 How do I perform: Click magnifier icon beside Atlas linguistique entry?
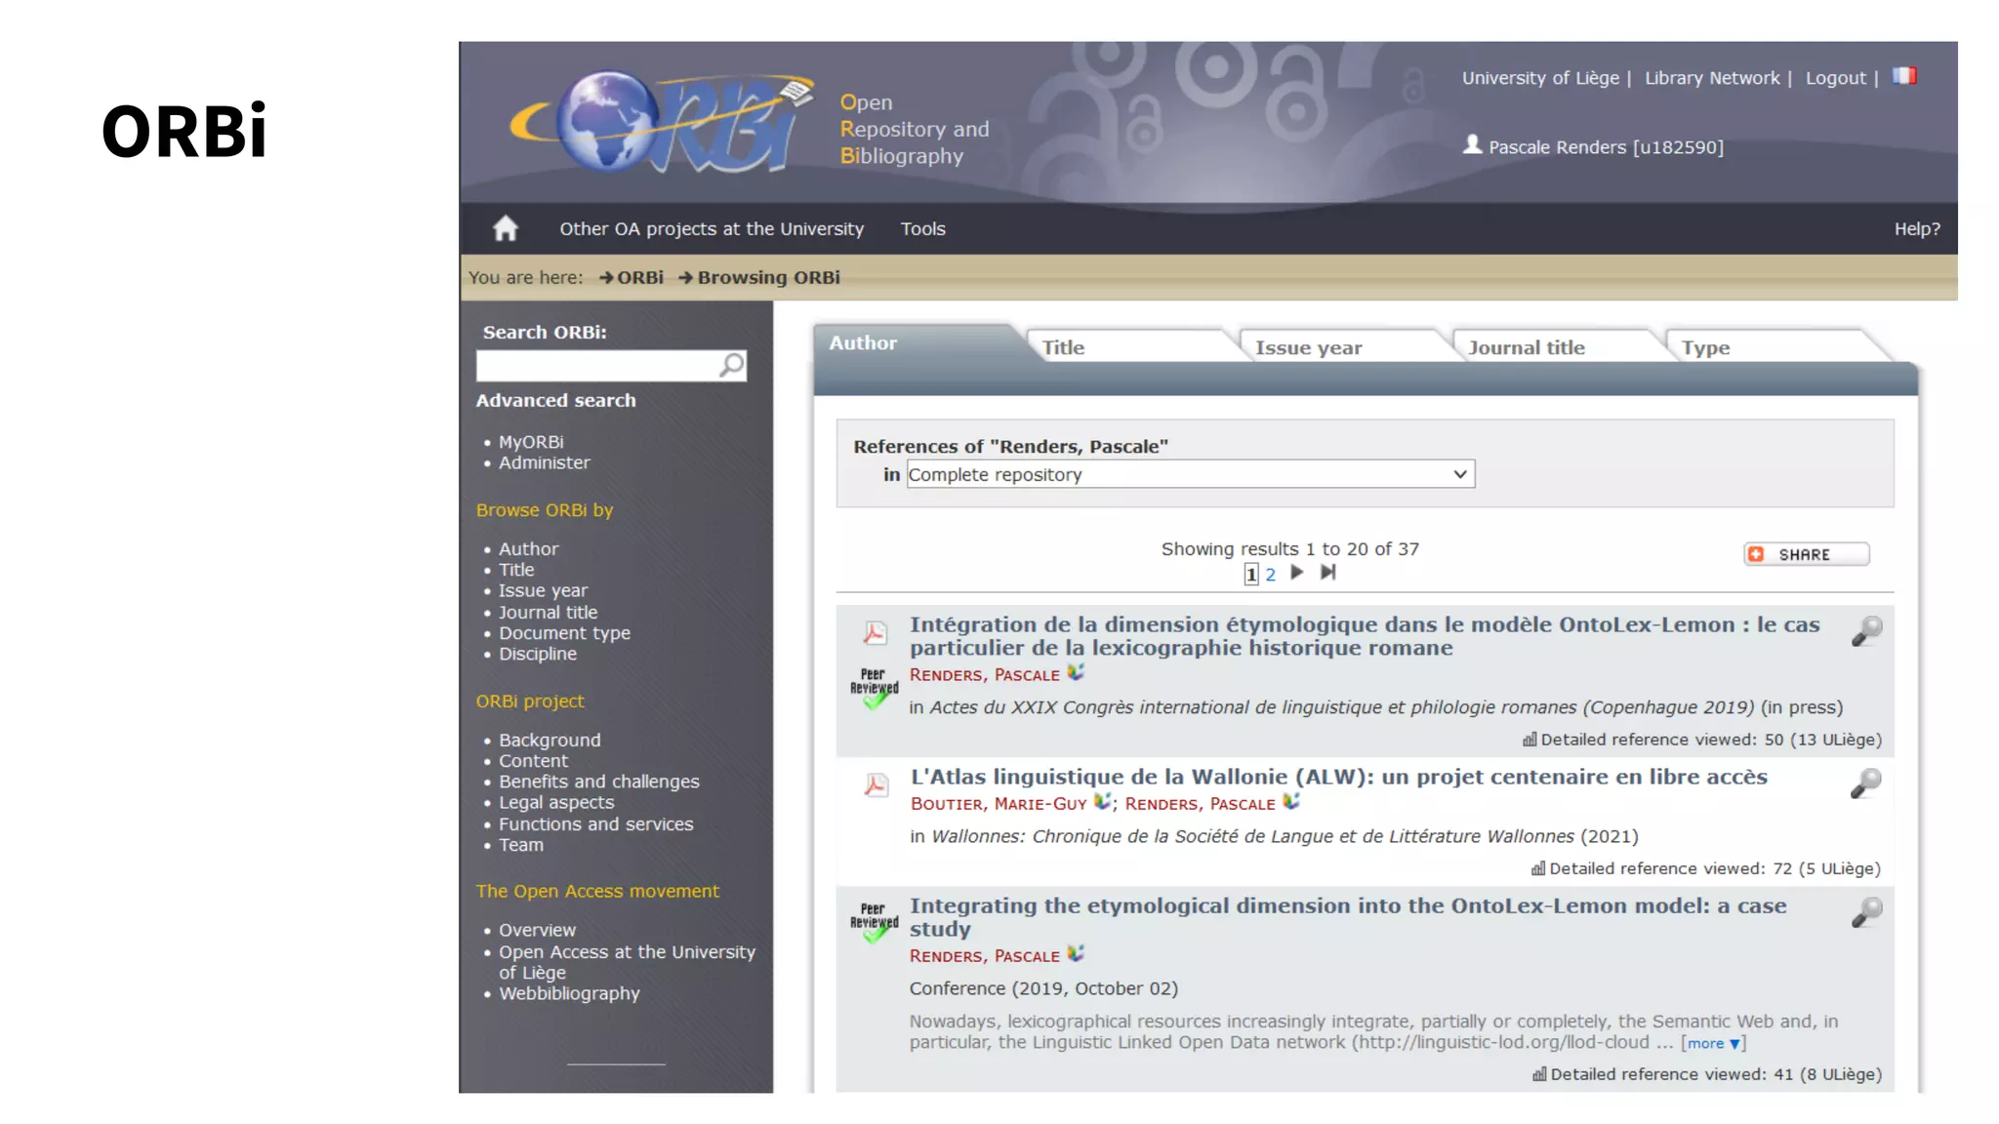1866,783
